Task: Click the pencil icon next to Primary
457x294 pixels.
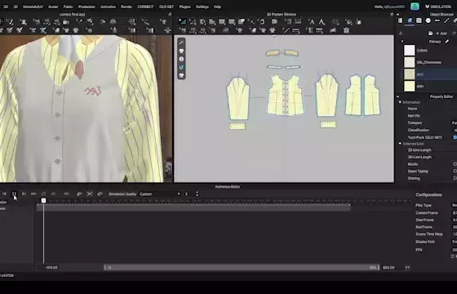Action: [x=447, y=42]
